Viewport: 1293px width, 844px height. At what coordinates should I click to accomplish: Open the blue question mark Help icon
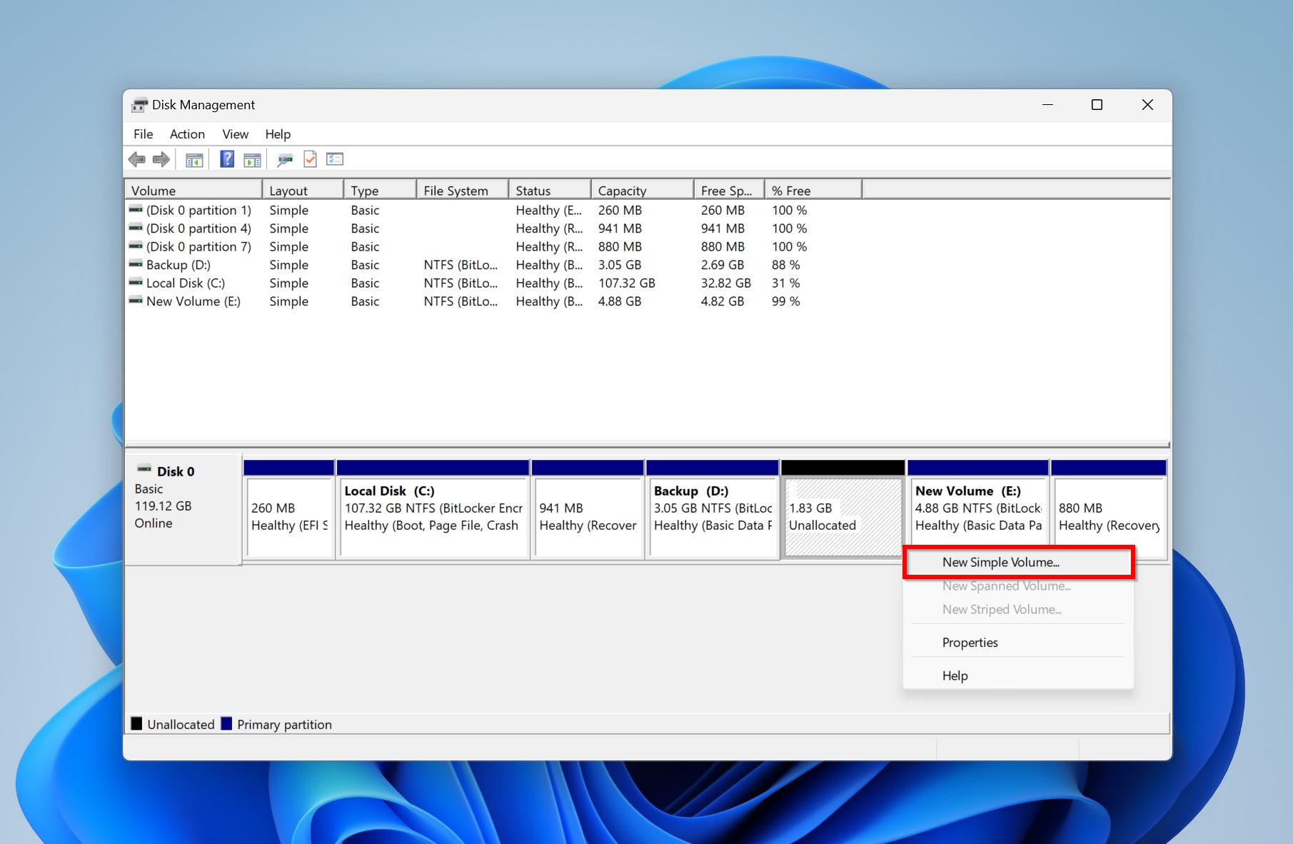tap(227, 159)
